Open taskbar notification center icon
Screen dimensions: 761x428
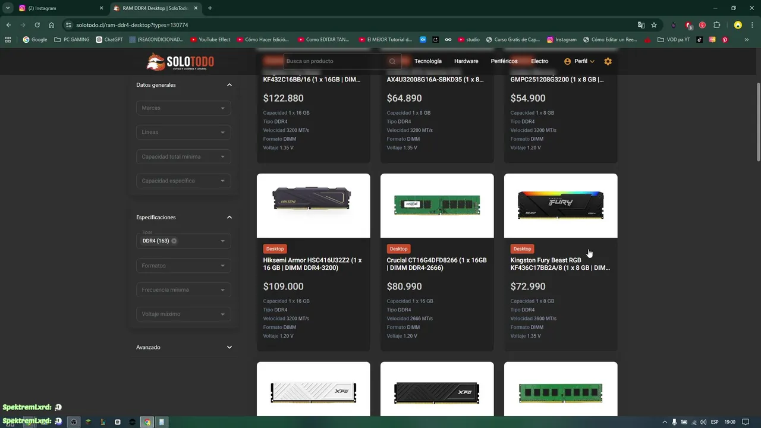click(x=745, y=422)
